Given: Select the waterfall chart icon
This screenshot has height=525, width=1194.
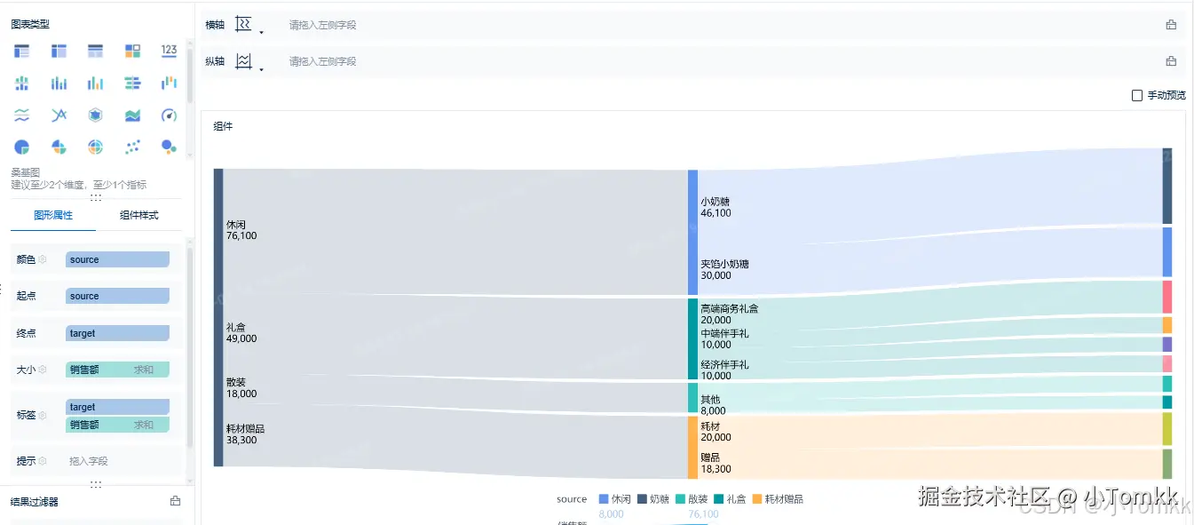Looking at the screenshot, I should 170,84.
